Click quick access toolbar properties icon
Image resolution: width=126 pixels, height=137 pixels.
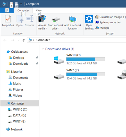click(11, 5)
